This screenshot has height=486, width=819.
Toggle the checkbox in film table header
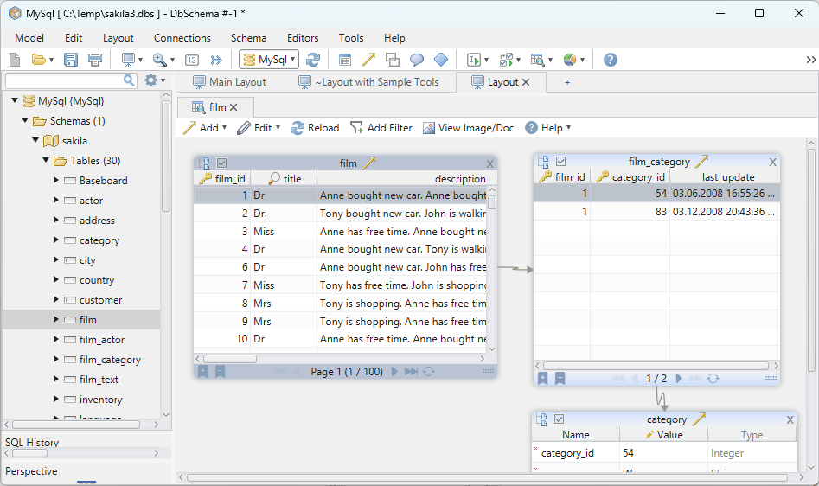[222, 163]
